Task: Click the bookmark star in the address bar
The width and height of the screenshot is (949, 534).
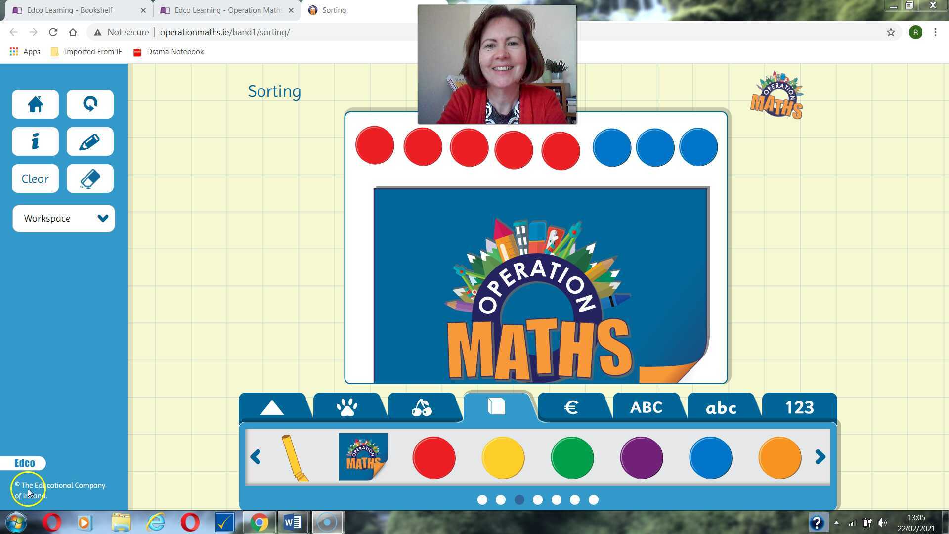Action: [x=891, y=32]
